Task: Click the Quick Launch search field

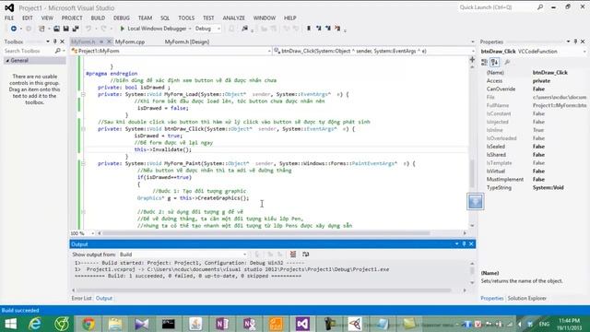Action: pyautogui.click(x=497, y=7)
